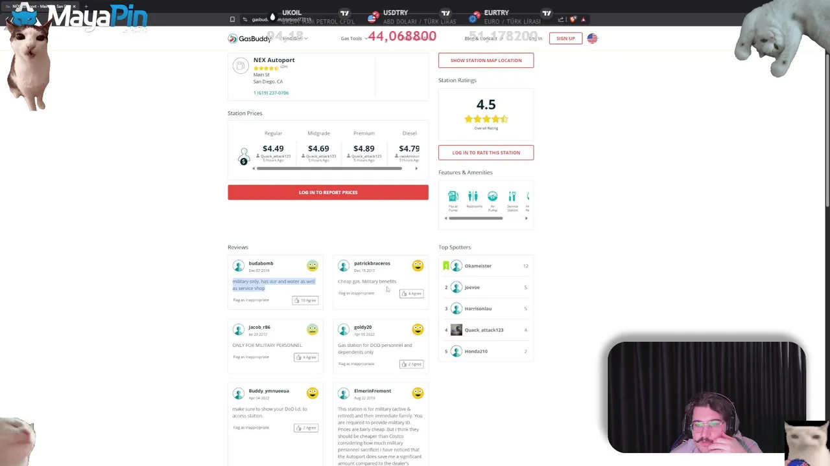Select the Regular $4.49 price
Screen dimensions: 830x466
(x=273, y=149)
